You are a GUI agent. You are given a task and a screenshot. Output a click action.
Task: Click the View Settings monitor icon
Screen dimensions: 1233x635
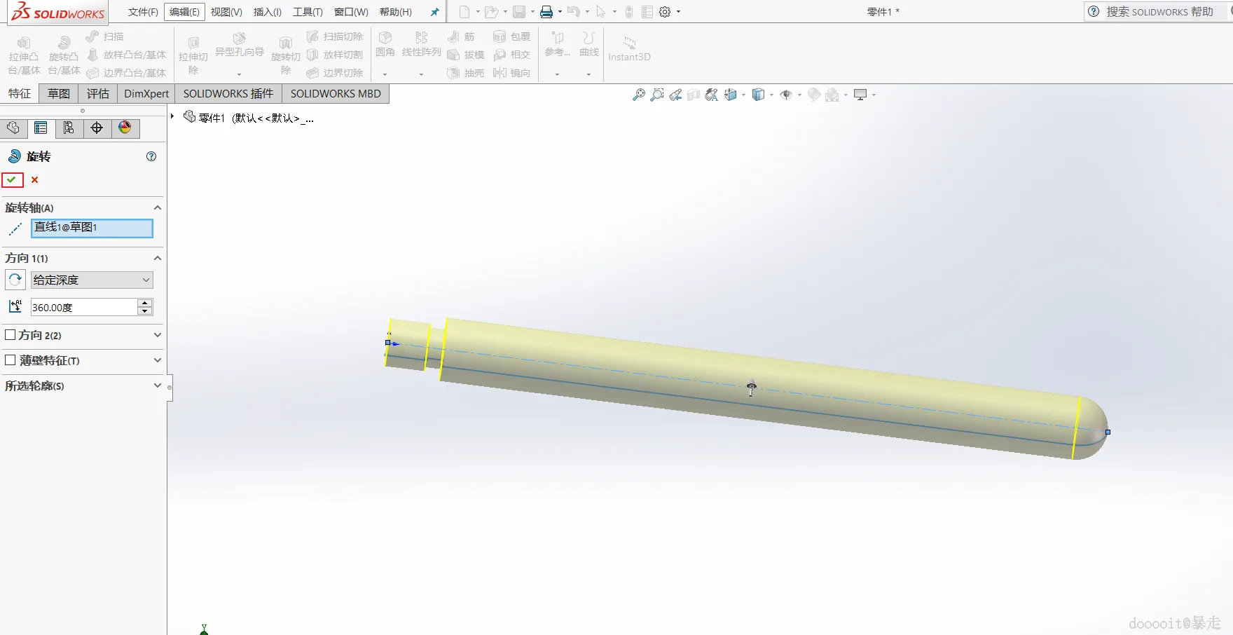point(860,95)
